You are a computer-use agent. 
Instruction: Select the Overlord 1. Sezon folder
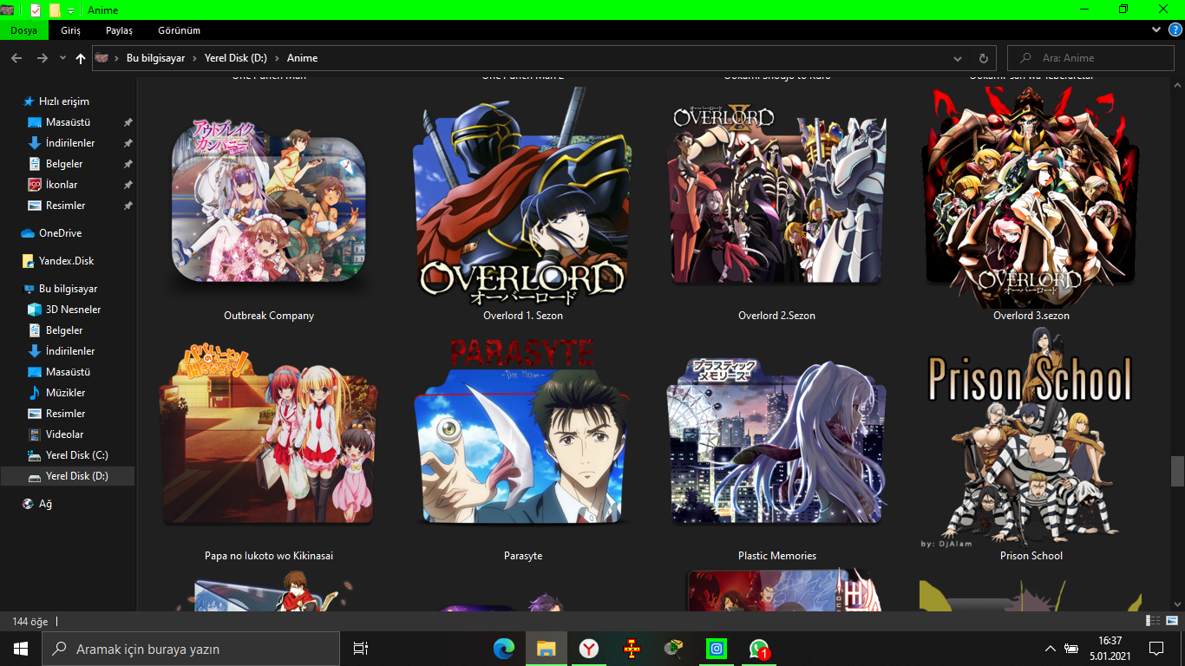click(523, 206)
